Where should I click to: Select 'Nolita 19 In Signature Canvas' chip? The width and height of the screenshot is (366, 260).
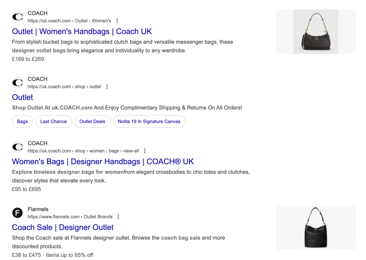pyautogui.click(x=149, y=121)
